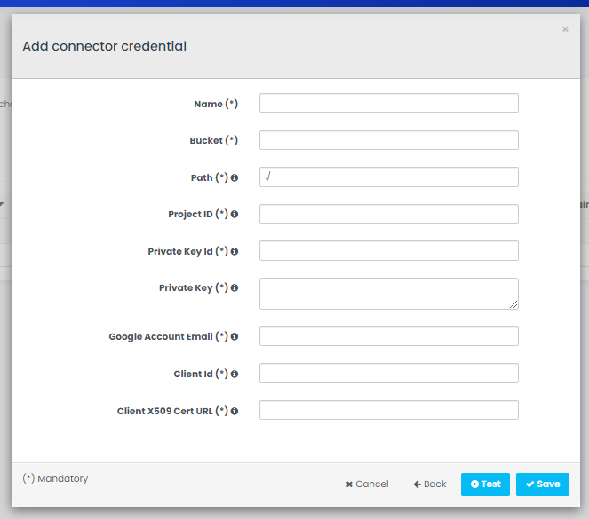Click the Path field containing ./
The image size is (589, 519).
click(x=388, y=177)
